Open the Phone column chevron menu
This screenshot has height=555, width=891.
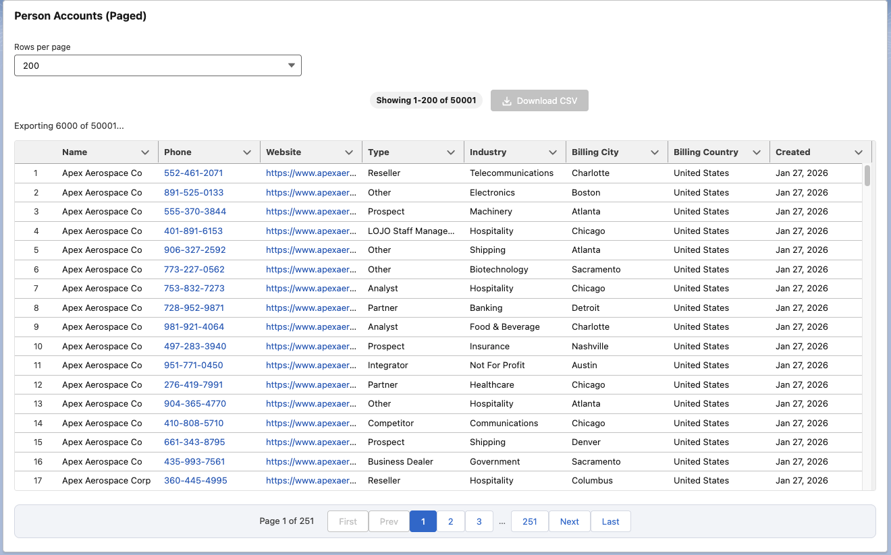pyautogui.click(x=247, y=152)
